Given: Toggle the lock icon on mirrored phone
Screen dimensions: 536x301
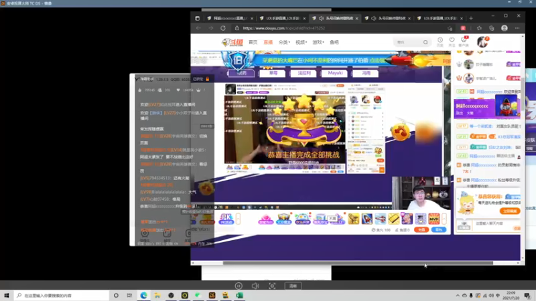Looking at the screenshot, I should (x=207, y=79).
